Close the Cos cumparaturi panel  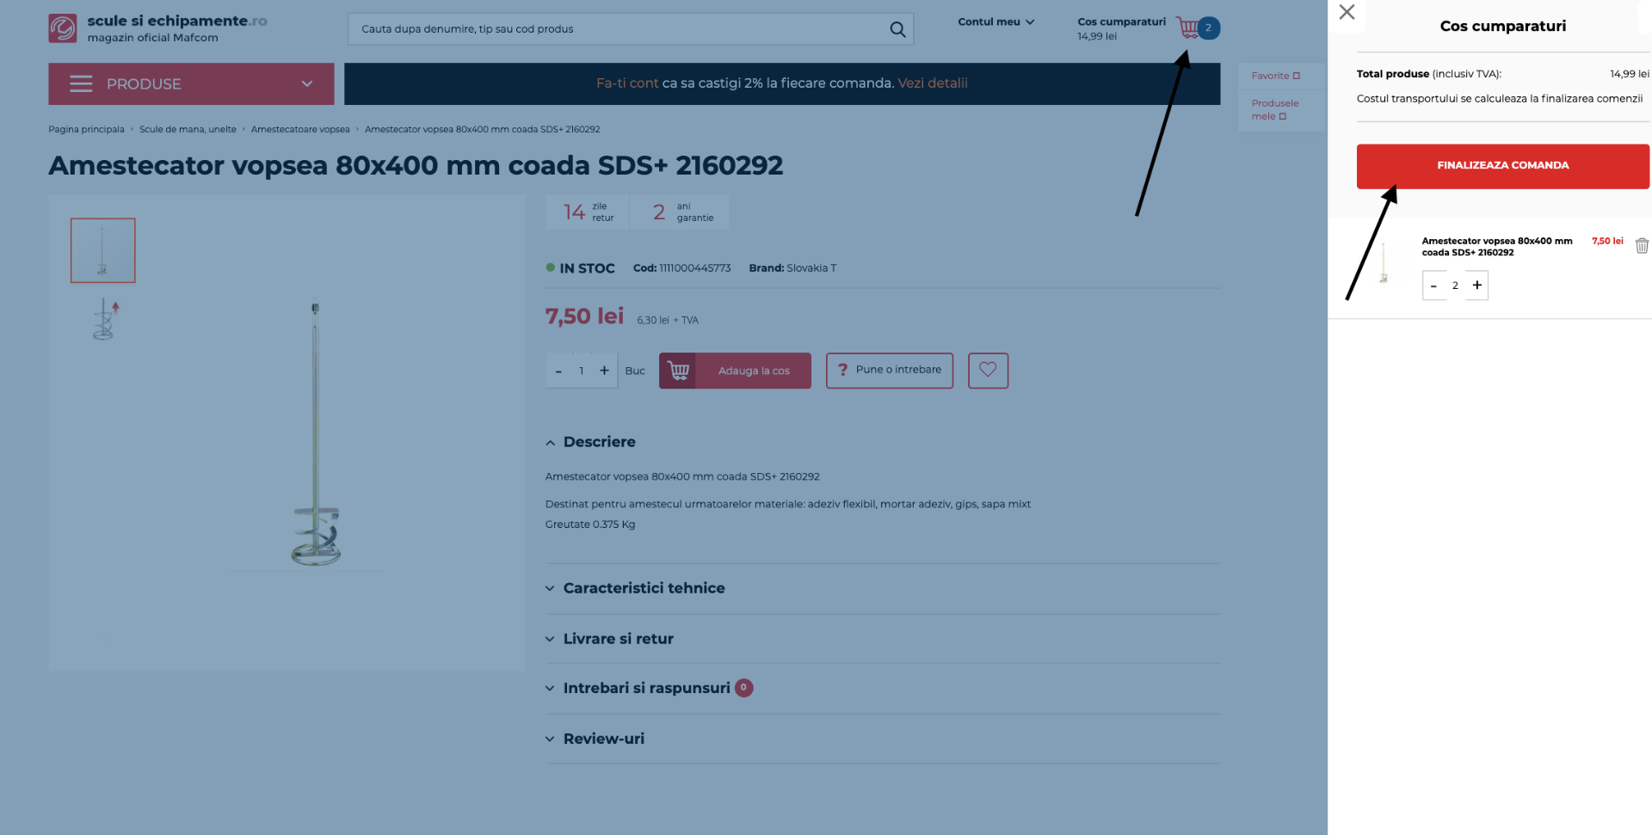[x=1347, y=12]
